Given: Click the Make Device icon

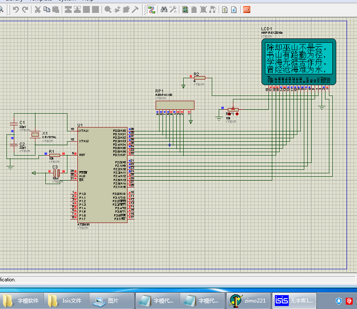Looking at the screenshot, I should click(x=117, y=10).
